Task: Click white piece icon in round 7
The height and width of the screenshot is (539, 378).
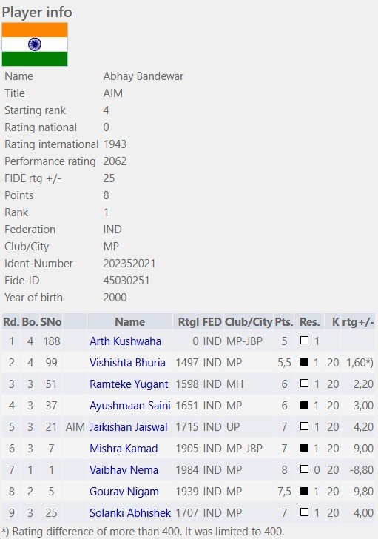Action: point(304,469)
